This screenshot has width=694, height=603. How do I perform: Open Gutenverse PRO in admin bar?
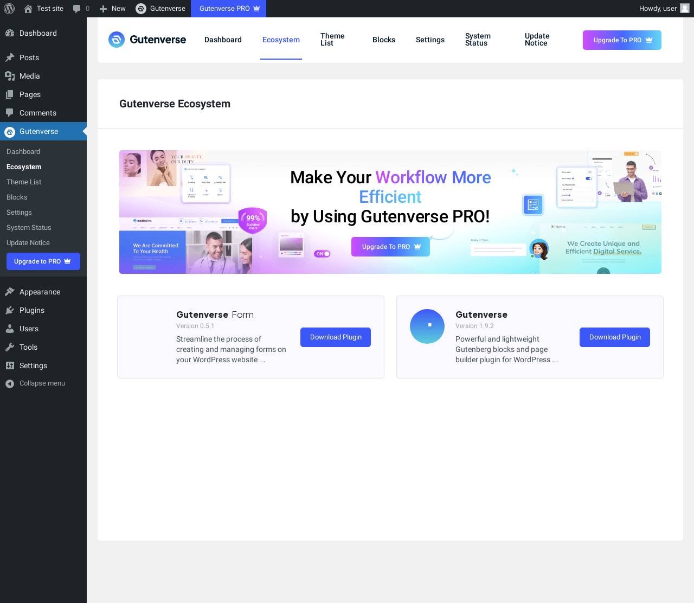[x=228, y=9]
